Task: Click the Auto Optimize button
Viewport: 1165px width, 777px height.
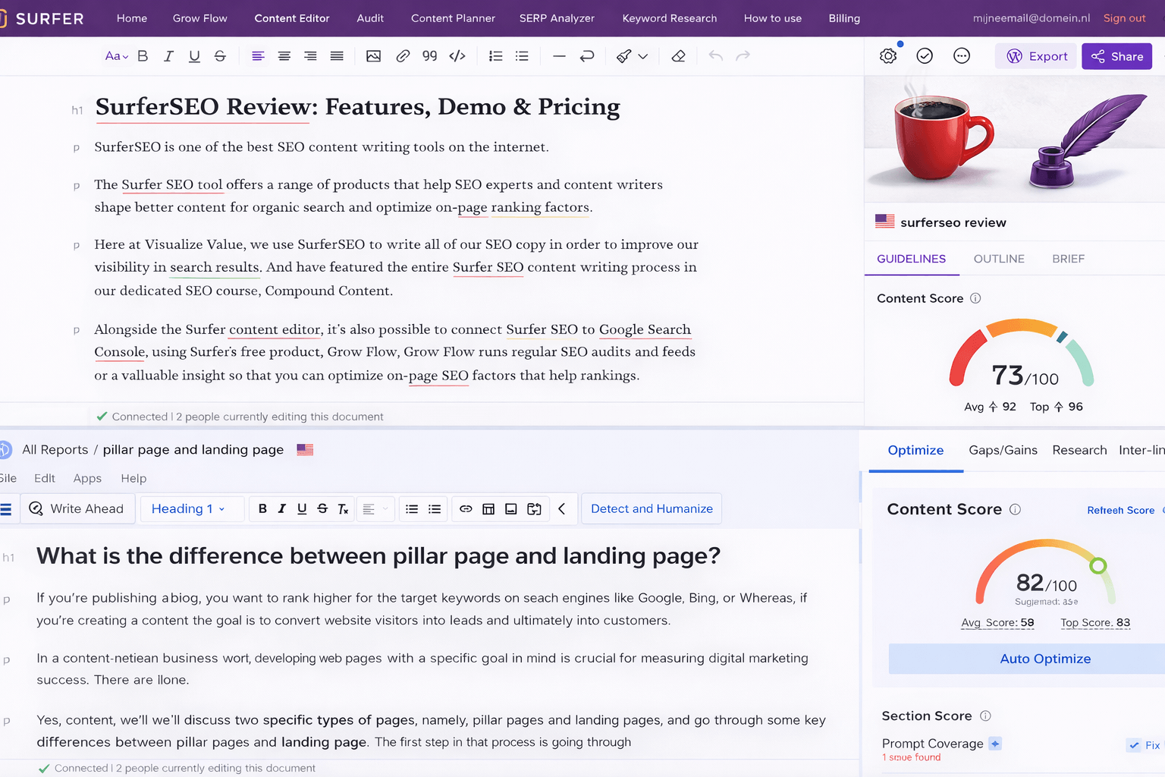Action: (x=1045, y=659)
